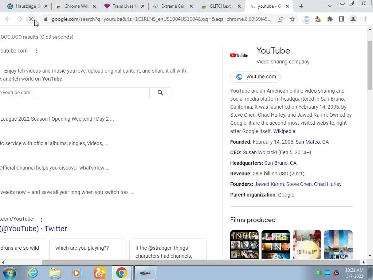Open the profile avatar menu
The height and width of the screenshot is (280, 373).
[x=353, y=19]
